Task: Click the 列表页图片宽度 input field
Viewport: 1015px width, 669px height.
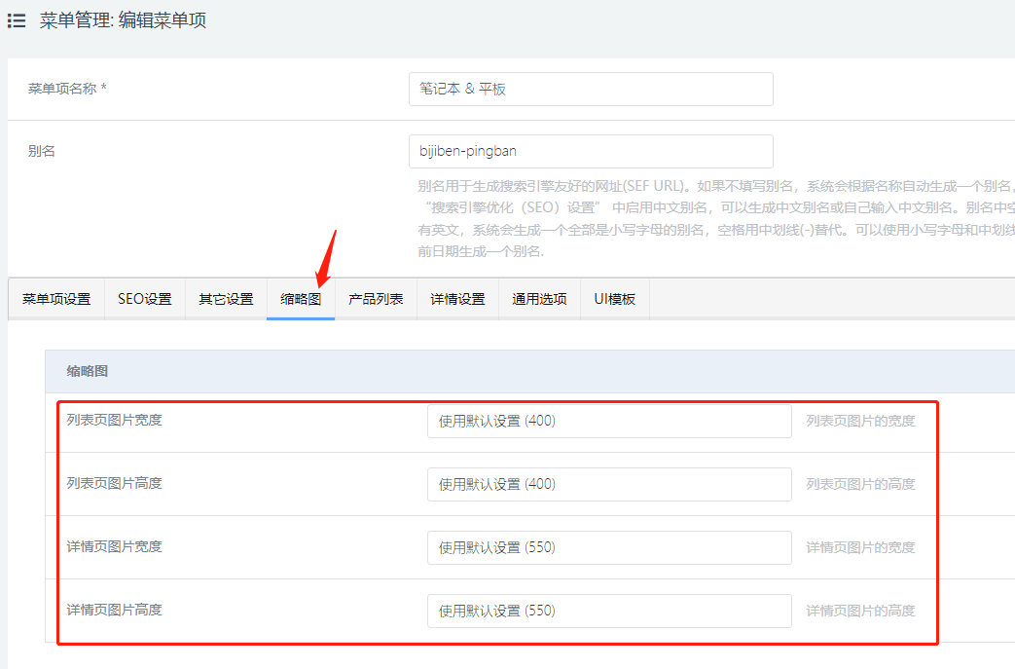Action: (609, 421)
